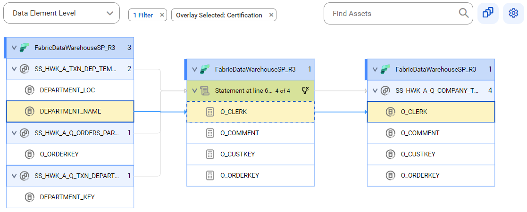
Task: Select the DEPARTMENT_NAME column
Action: coord(70,111)
